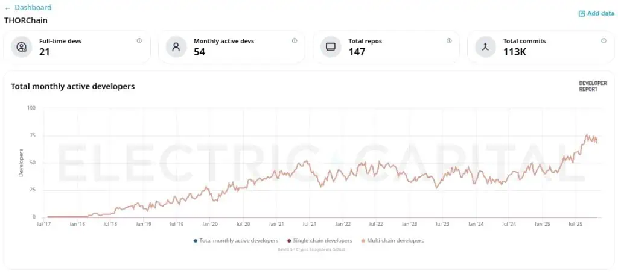Show info icon for Total repos

pos(449,41)
